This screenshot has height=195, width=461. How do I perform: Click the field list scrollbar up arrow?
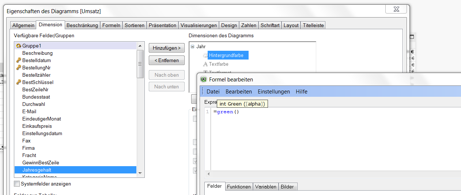140,46
